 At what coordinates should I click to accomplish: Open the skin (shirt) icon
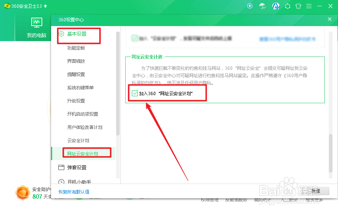[x=298, y=6]
